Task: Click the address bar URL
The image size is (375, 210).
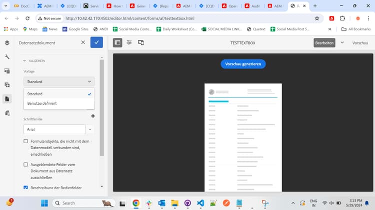Action: (130, 18)
